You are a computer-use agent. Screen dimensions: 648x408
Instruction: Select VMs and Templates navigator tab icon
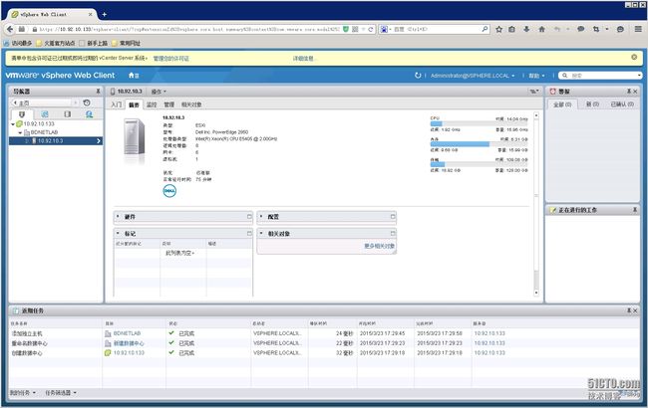click(45, 114)
